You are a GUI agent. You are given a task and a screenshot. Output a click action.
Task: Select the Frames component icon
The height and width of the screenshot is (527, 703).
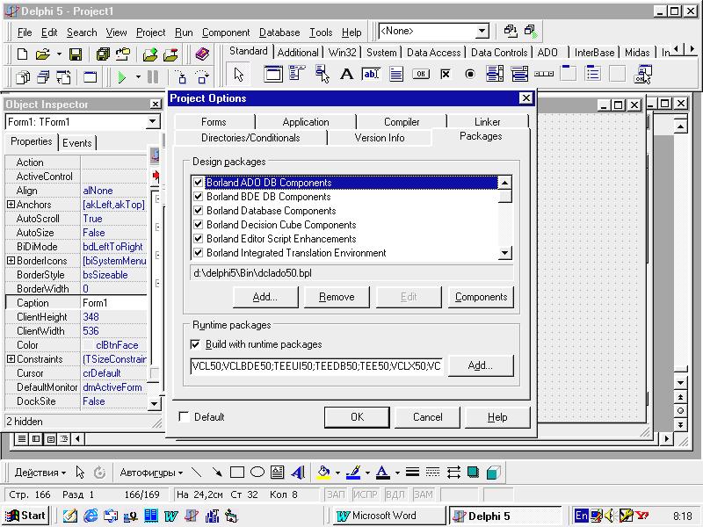click(x=273, y=74)
